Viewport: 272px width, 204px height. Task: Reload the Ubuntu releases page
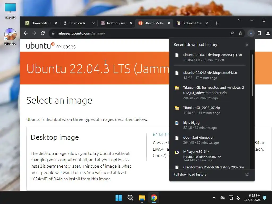43,33
